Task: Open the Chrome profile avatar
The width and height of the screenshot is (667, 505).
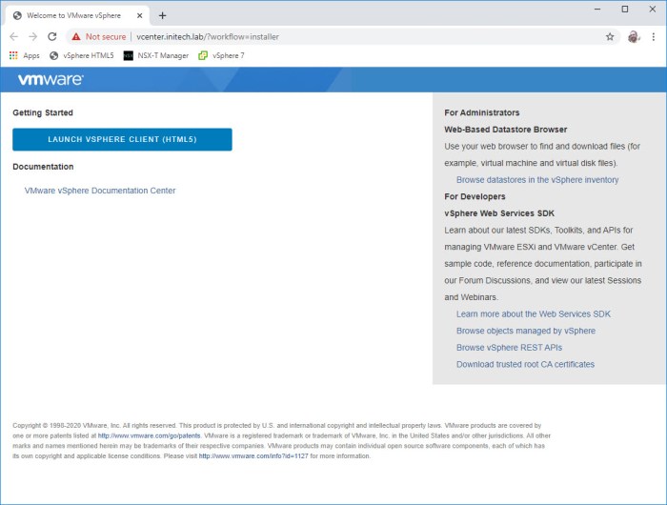Action: pyautogui.click(x=634, y=36)
